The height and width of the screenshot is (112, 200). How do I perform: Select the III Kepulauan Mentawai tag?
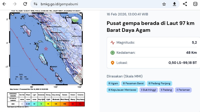(x=122, y=90)
